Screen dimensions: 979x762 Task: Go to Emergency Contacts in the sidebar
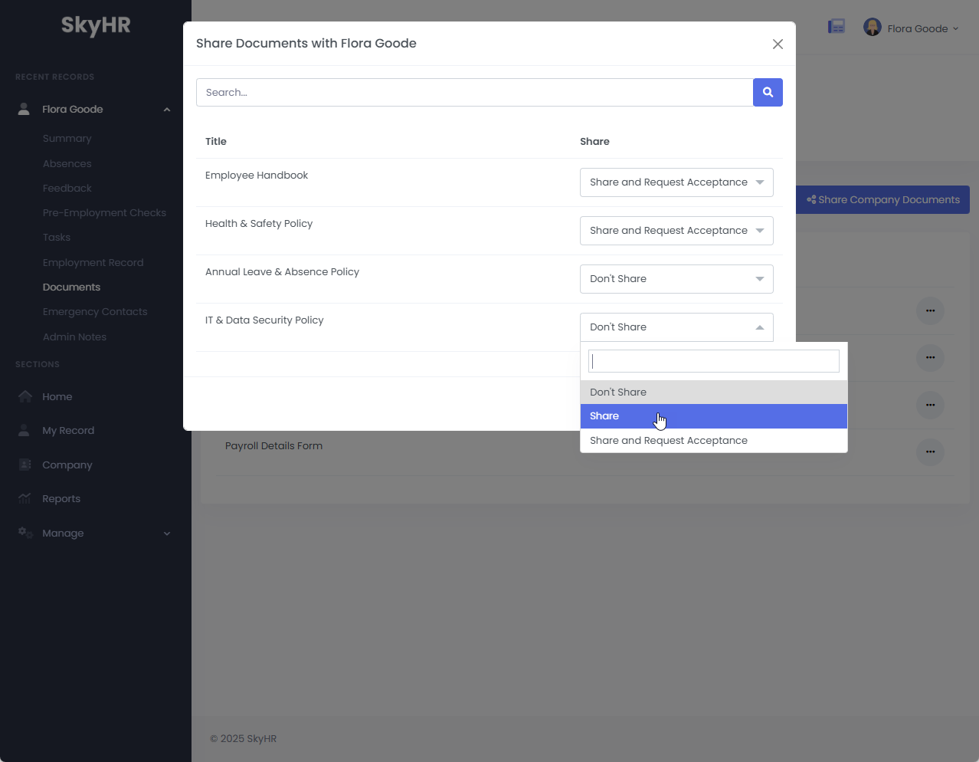[x=95, y=311]
